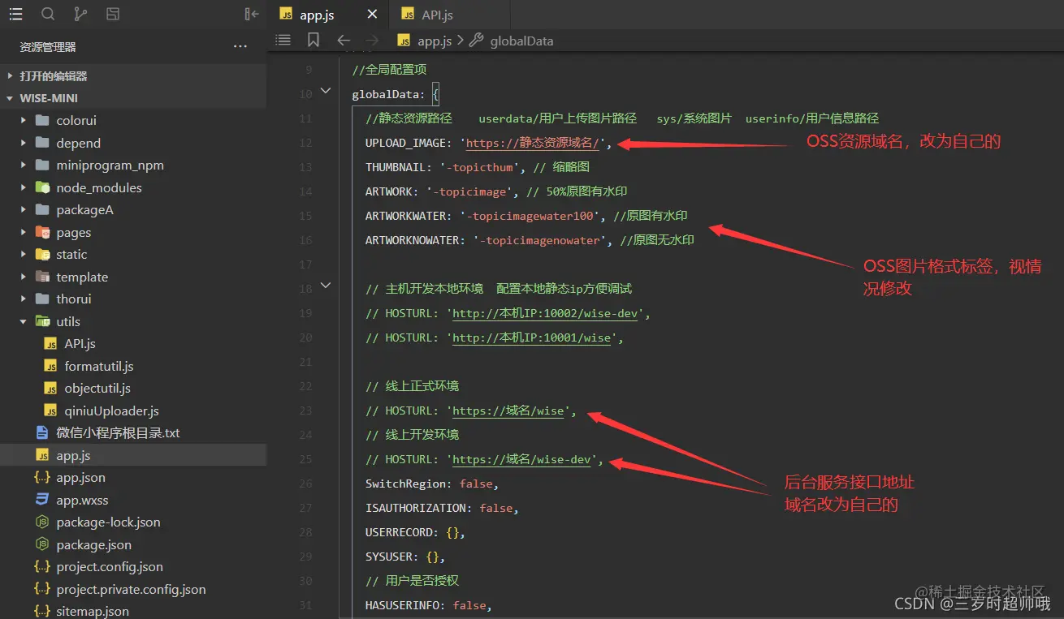Click the lines icon beside the bookmark
Image resolution: width=1064 pixels, height=619 pixels.
pyautogui.click(x=283, y=40)
